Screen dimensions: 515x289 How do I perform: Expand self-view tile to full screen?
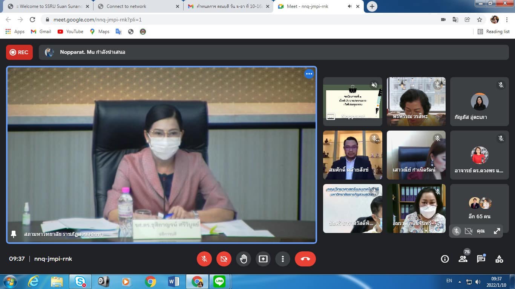(x=497, y=231)
